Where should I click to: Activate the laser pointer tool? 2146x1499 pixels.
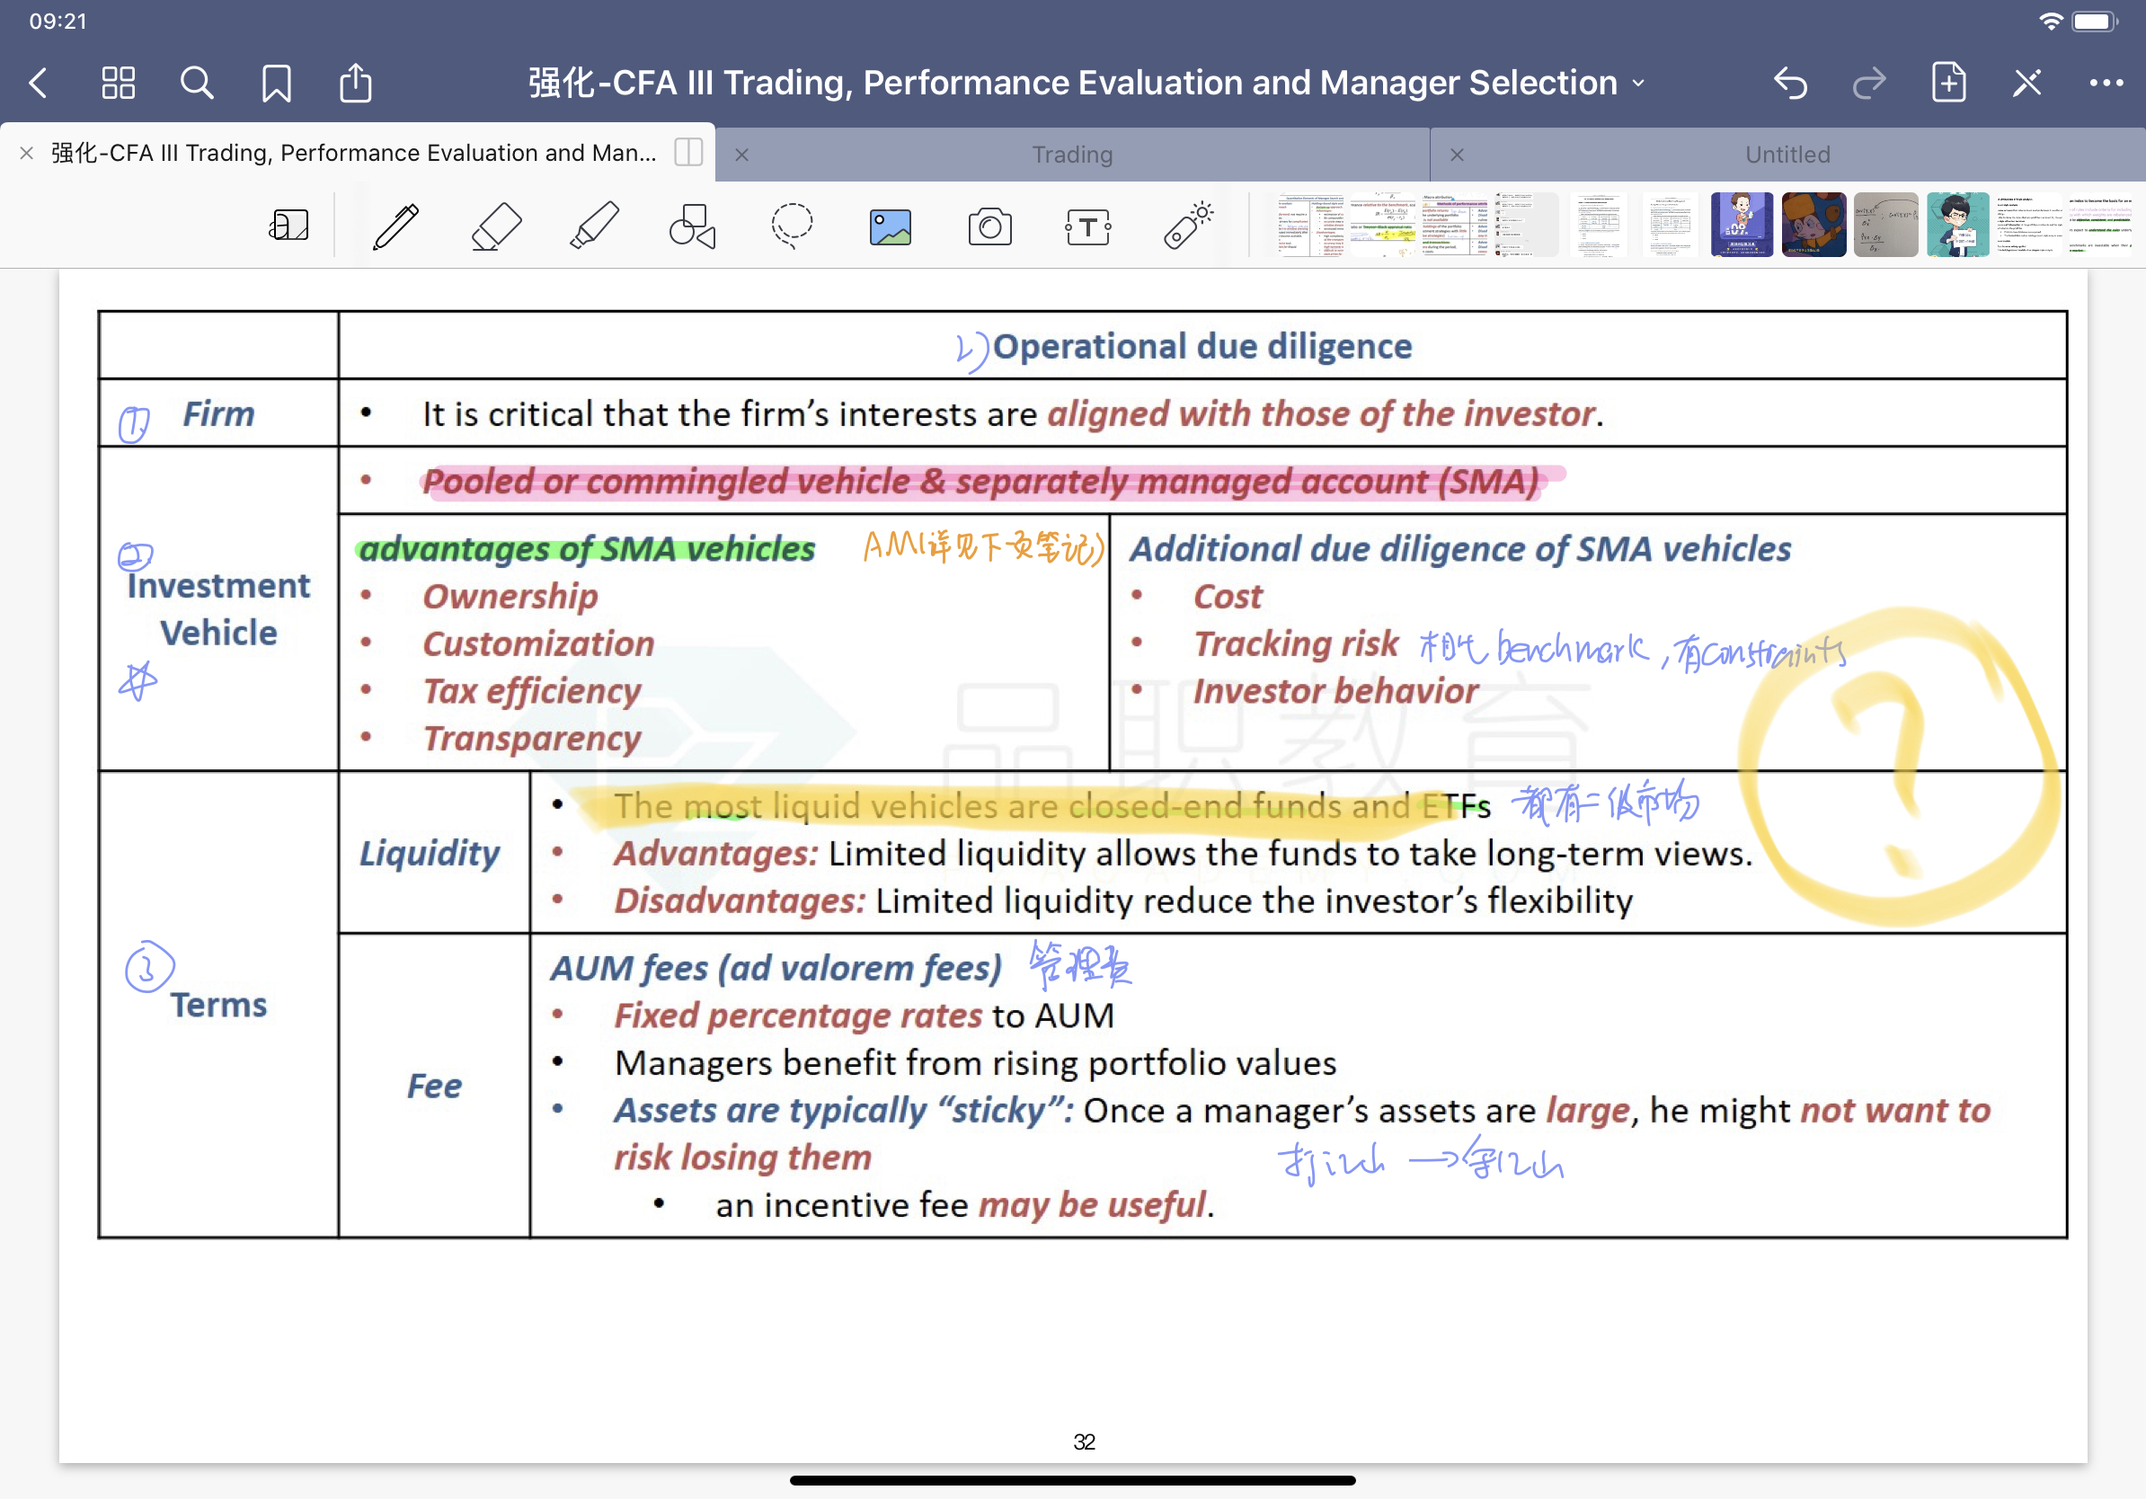click(x=1188, y=226)
